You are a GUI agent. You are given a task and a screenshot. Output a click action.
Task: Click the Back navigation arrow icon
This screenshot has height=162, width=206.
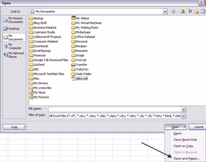pyautogui.click(x=173, y=11)
